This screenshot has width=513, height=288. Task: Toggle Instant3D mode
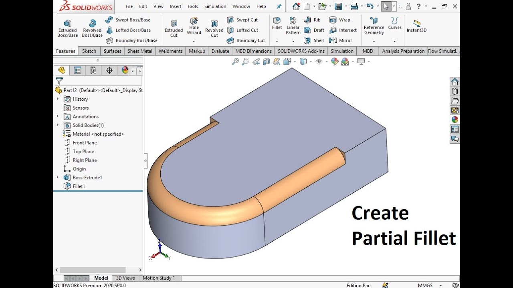(x=416, y=26)
